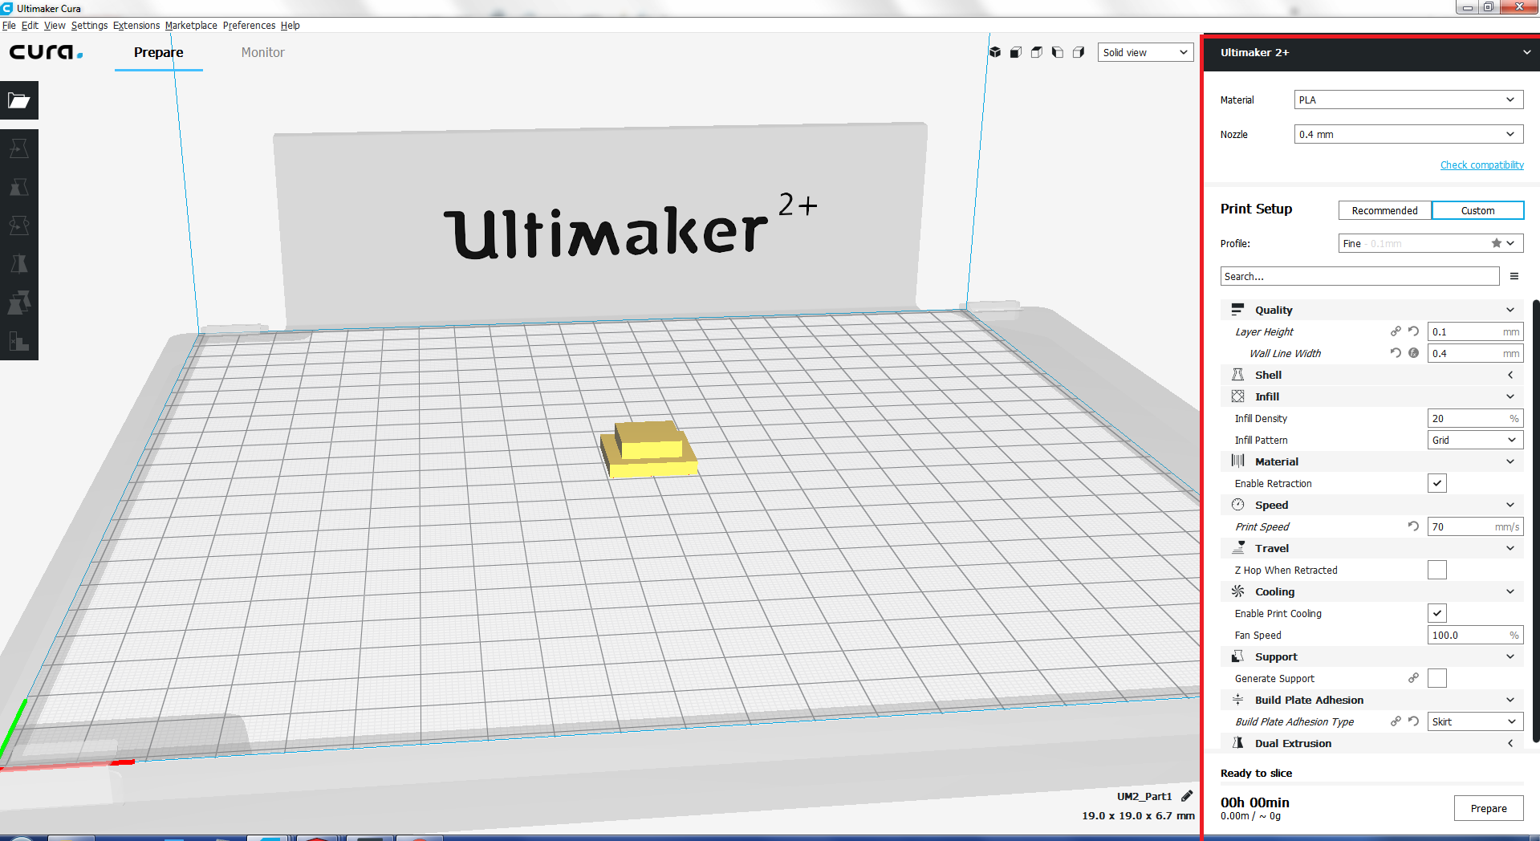Select the Scale tool in the left toolbar
Image resolution: width=1540 pixels, height=841 pixels.
(19, 187)
